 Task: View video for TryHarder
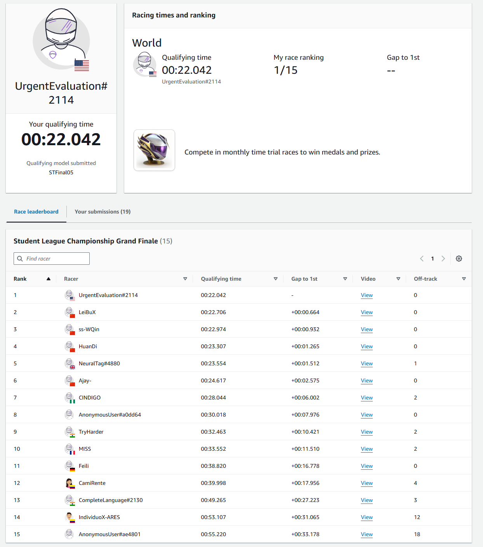pos(367,432)
